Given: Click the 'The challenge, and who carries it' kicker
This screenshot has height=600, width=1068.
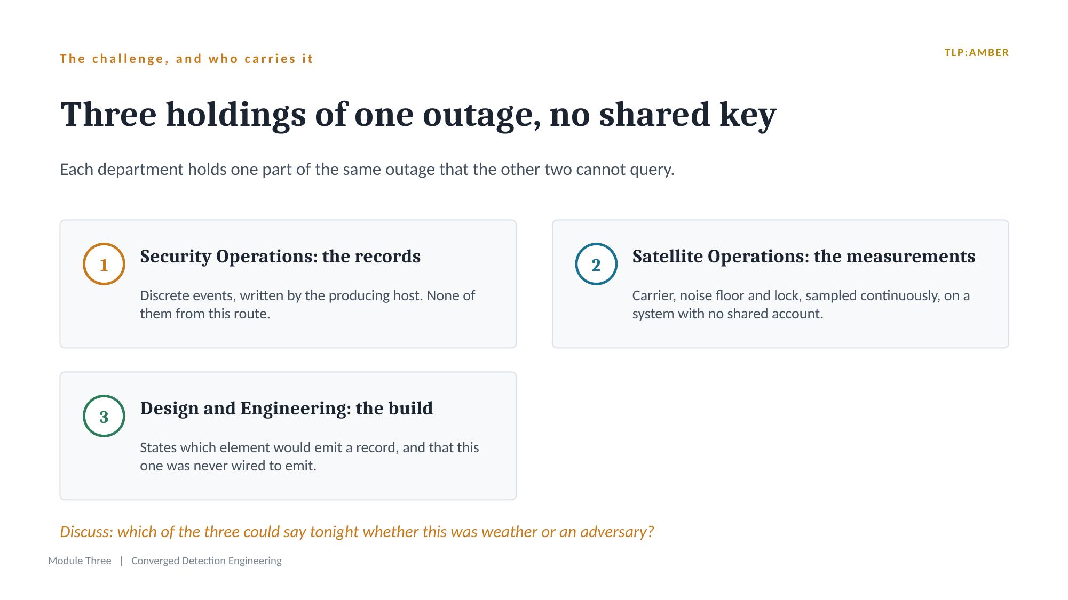Looking at the screenshot, I should coord(187,59).
